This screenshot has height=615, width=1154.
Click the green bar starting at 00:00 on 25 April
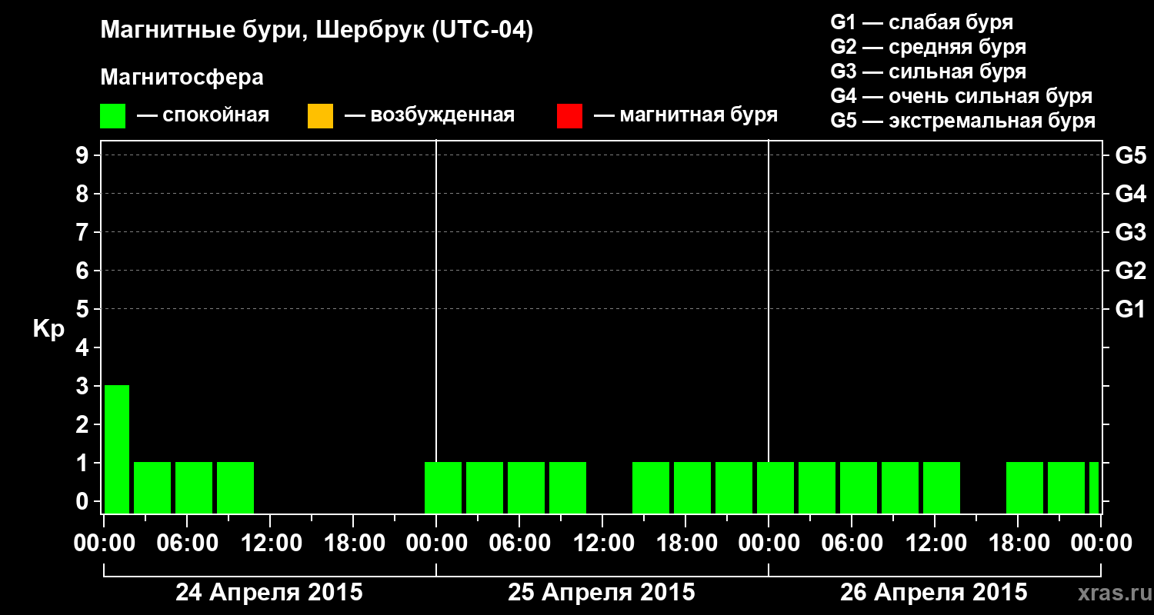click(443, 487)
